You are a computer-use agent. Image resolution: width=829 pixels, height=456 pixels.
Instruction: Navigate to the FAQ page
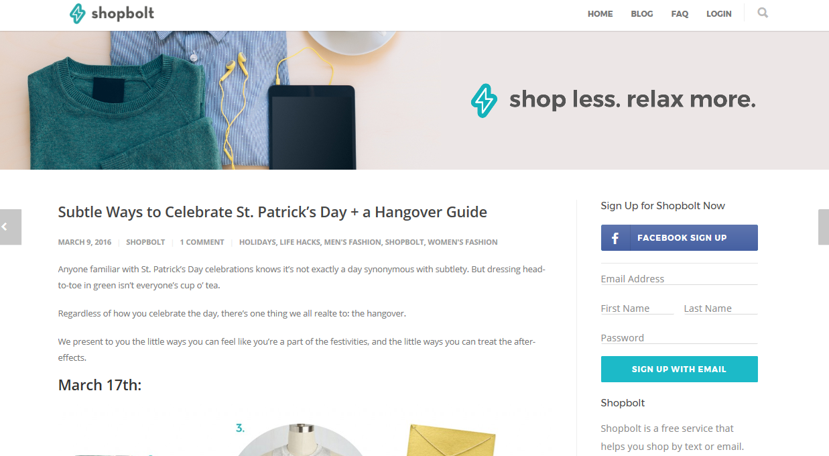680,14
